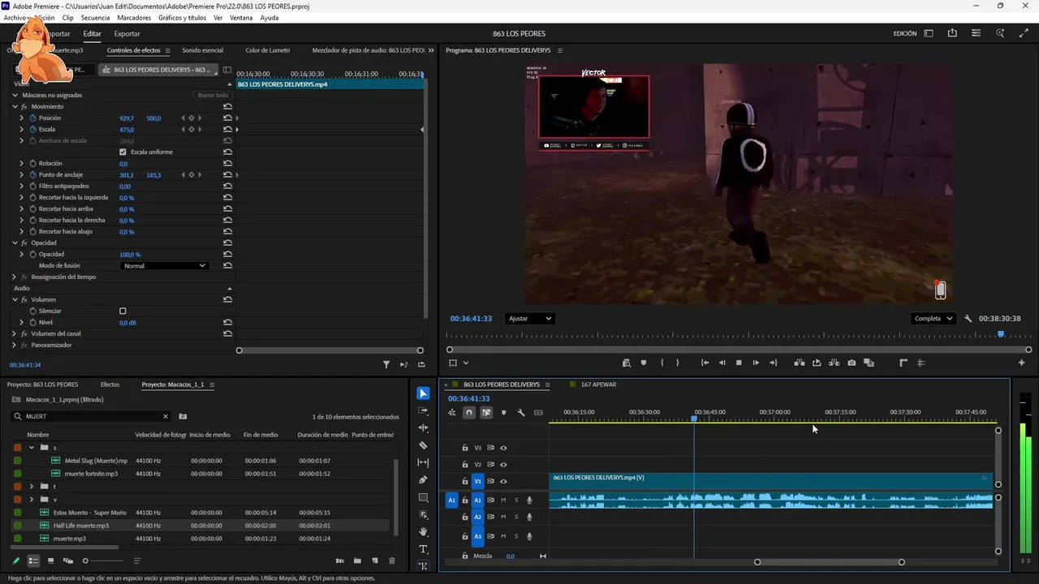
Task: Click the New Item icon in Project panel
Action: click(375, 560)
